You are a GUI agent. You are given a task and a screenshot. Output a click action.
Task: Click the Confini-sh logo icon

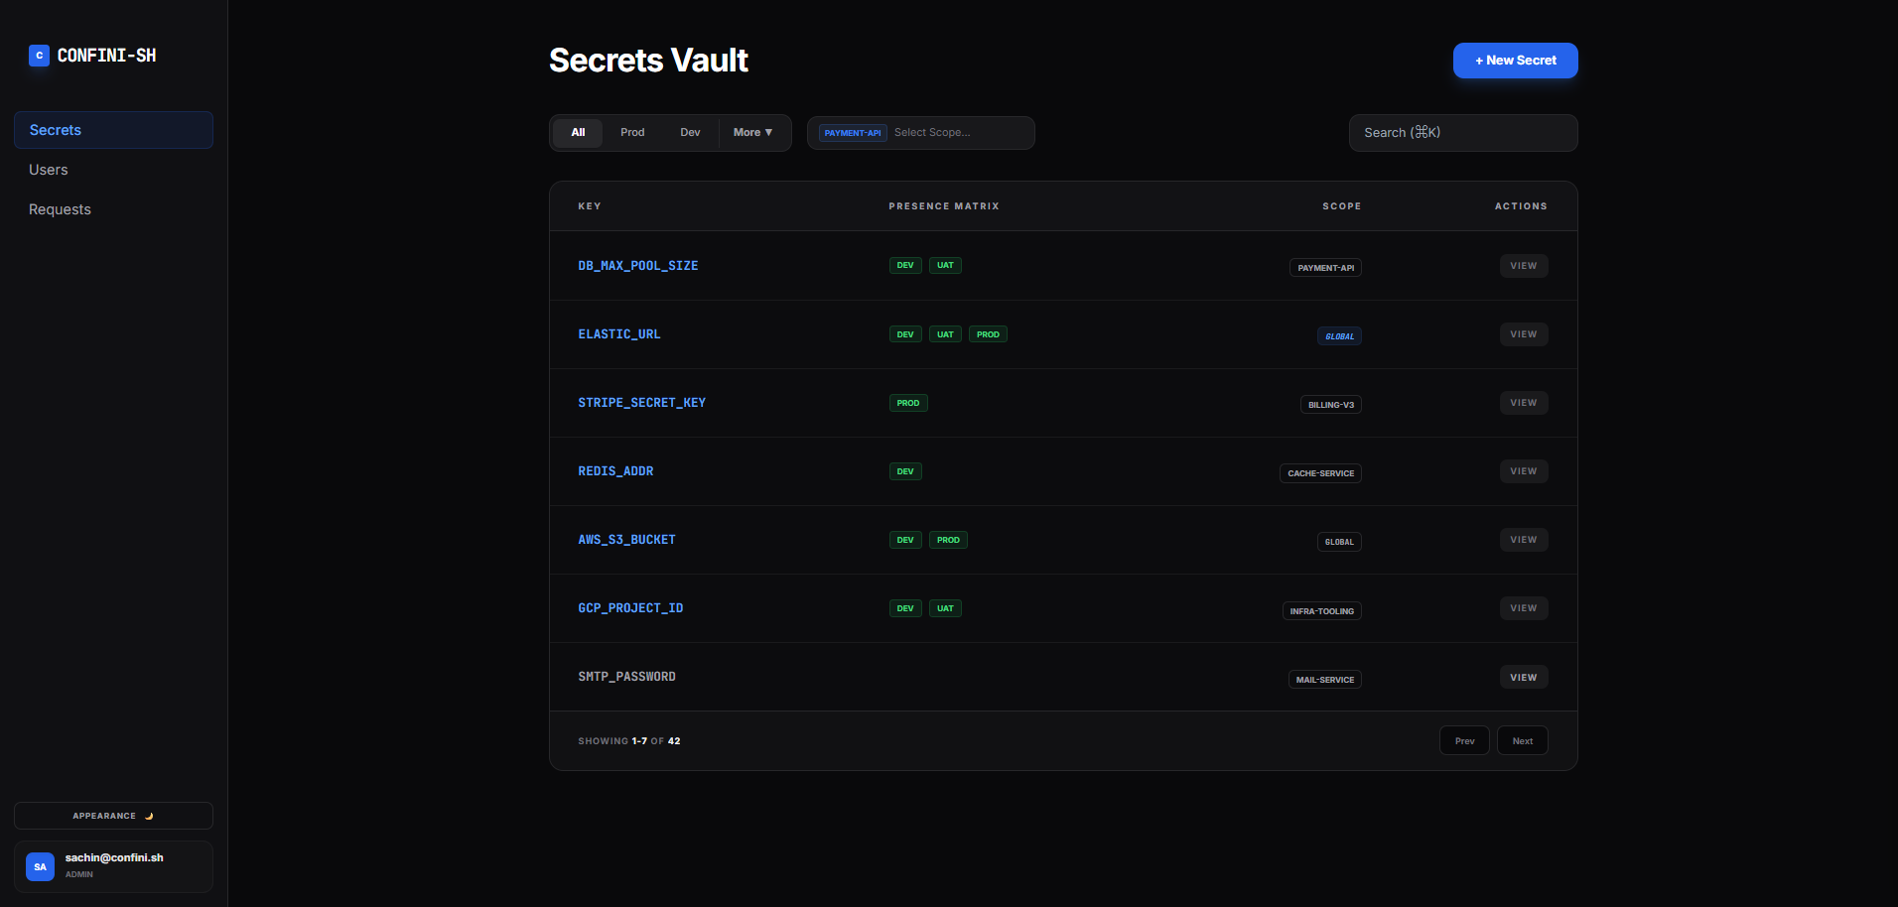click(x=39, y=56)
